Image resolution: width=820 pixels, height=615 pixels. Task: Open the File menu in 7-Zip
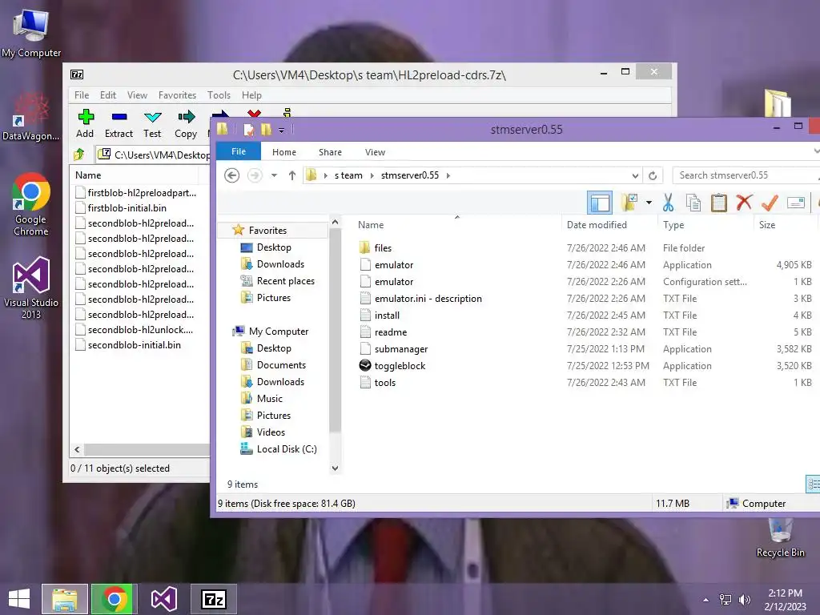82,95
